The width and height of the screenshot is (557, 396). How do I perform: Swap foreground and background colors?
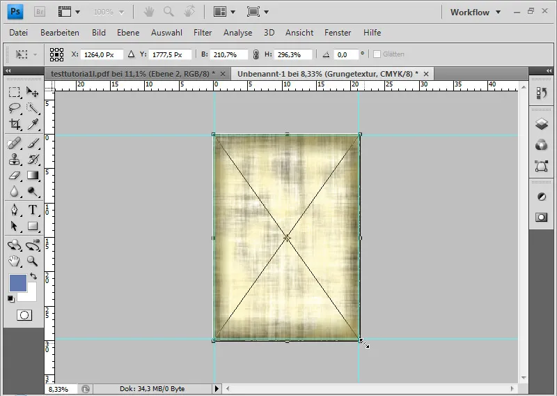click(x=33, y=276)
